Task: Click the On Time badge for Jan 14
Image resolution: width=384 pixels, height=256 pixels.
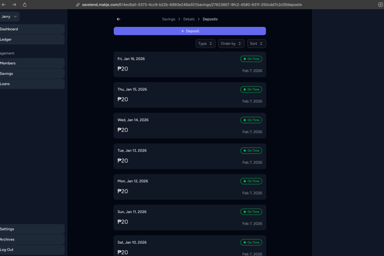Action: pyautogui.click(x=251, y=120)
